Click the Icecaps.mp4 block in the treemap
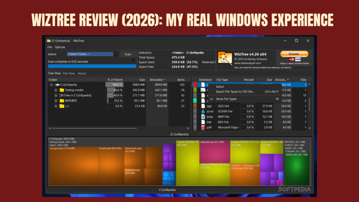This screenshot has width=359, height=202. pos(74,166)
